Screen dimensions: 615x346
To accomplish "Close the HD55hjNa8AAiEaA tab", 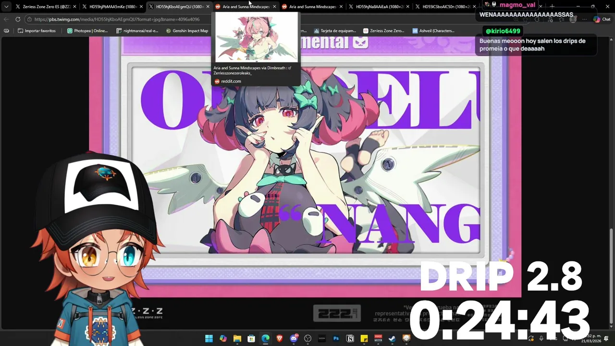I will [x=408, y=7].
